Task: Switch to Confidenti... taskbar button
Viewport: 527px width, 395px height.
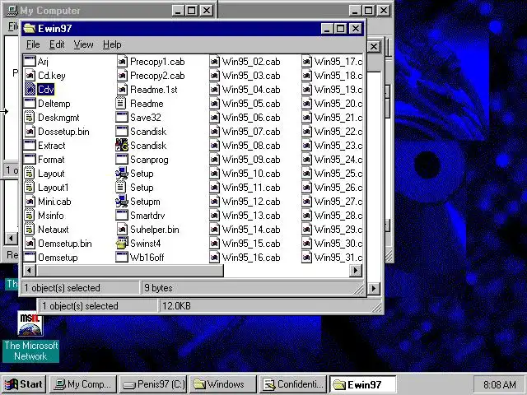Action: click(x=293, y=384)
